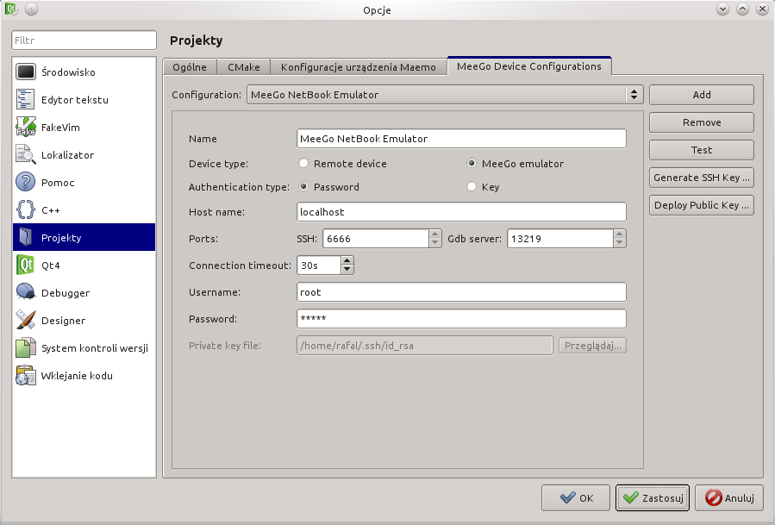The height and width of the screenshot is (525, 775).
Task: Select Key authentication radio button
Action: tap(472, 186)
